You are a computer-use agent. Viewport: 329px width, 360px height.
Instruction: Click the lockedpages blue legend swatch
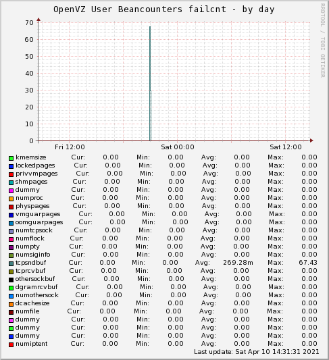(11, 166)
